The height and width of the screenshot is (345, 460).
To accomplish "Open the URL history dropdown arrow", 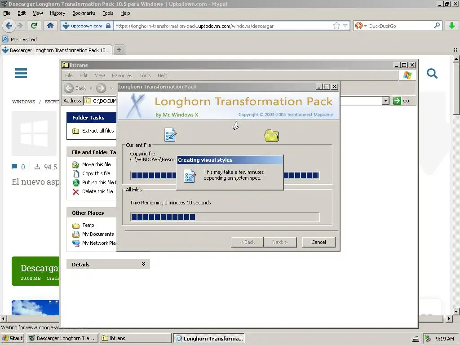I will (345, 26).
